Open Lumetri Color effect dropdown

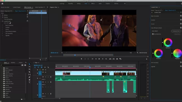click(166, 12)
